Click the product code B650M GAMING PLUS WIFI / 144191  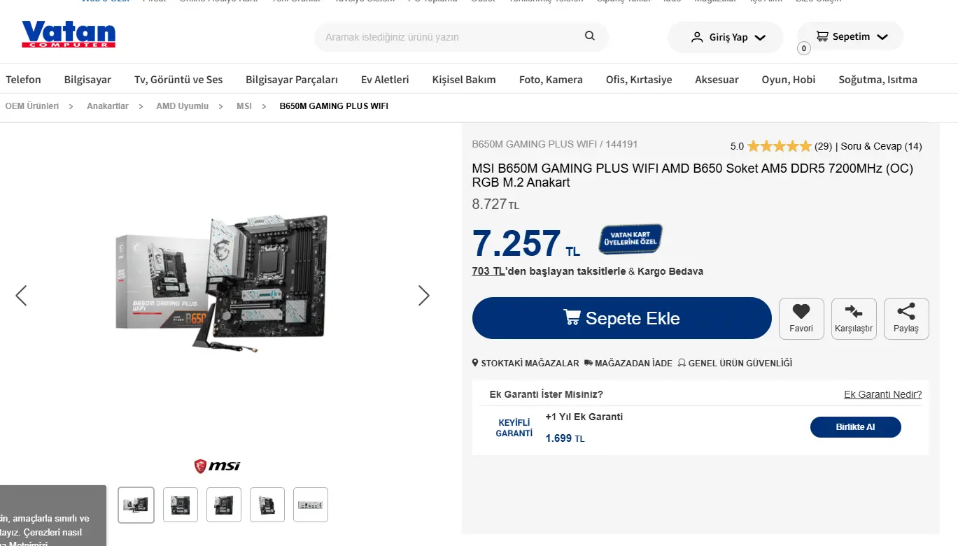pos(555,144)
